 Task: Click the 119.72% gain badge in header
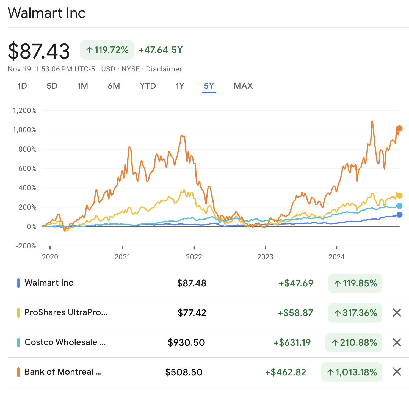[x=107, y=50]
